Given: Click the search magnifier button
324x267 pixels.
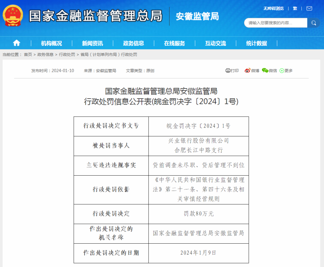Looking at the screenshot, I should [313, 23].
